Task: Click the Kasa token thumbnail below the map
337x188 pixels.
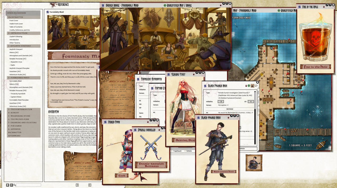Action: (254, 163)
